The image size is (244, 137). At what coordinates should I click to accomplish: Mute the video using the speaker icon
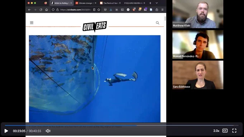48,131
